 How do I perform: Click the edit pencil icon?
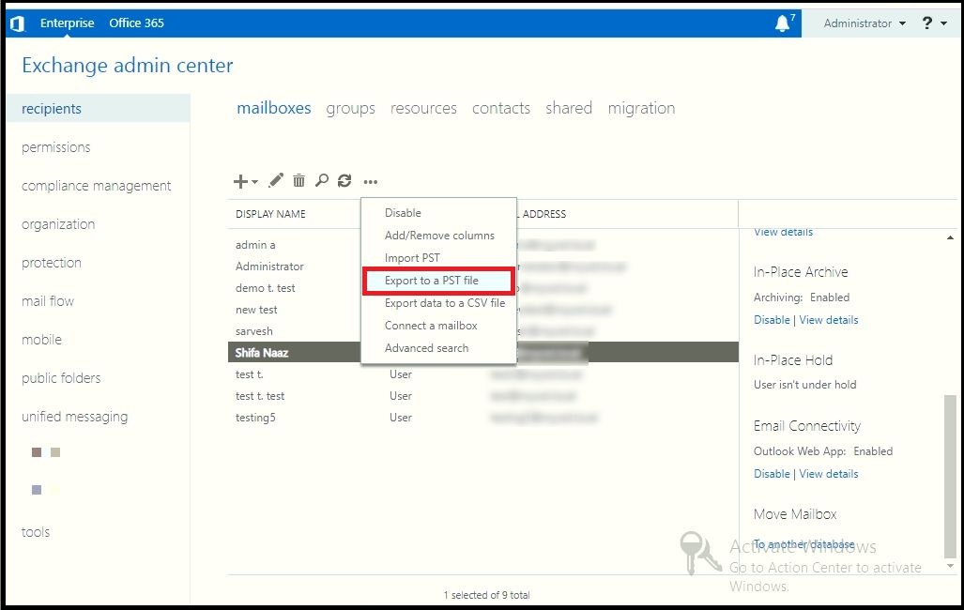[x=276, y=180]
